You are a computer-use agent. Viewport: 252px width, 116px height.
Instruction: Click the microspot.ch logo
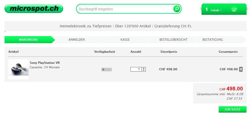(x=34, y=9)
